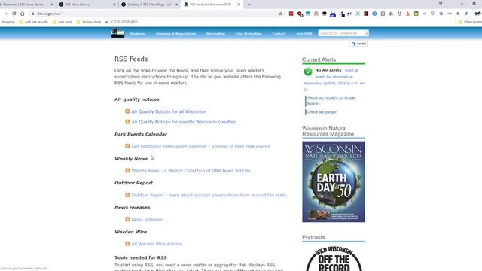Open the shopping bookmark
The image size is (482, 271).
click(x=8, y=22)
